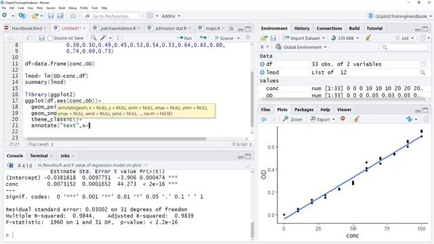Click the editor horizontal scrollbar

coord(116,138)
